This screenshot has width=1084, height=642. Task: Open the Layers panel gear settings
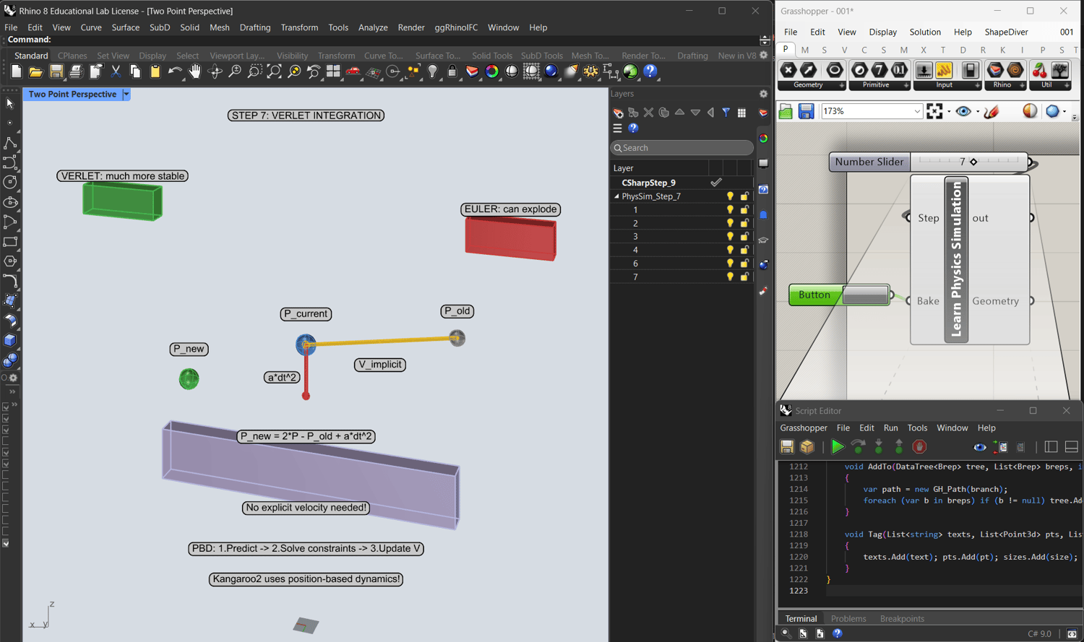click(x=763, y=94)
